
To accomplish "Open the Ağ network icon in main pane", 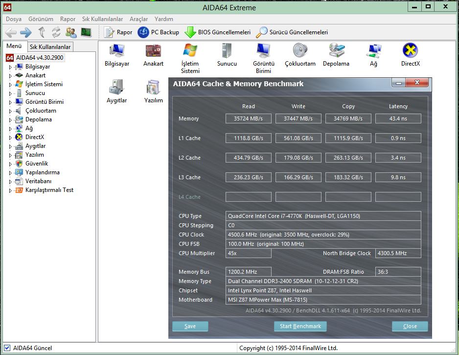I will 373,55.
